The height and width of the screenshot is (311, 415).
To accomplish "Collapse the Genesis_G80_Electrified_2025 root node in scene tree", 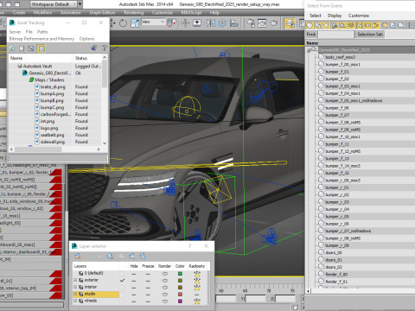I will (309, 50).
